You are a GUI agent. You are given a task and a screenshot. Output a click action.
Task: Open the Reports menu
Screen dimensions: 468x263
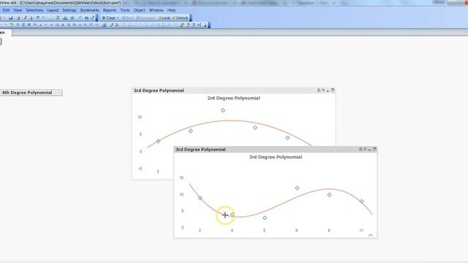coord(110,10)
